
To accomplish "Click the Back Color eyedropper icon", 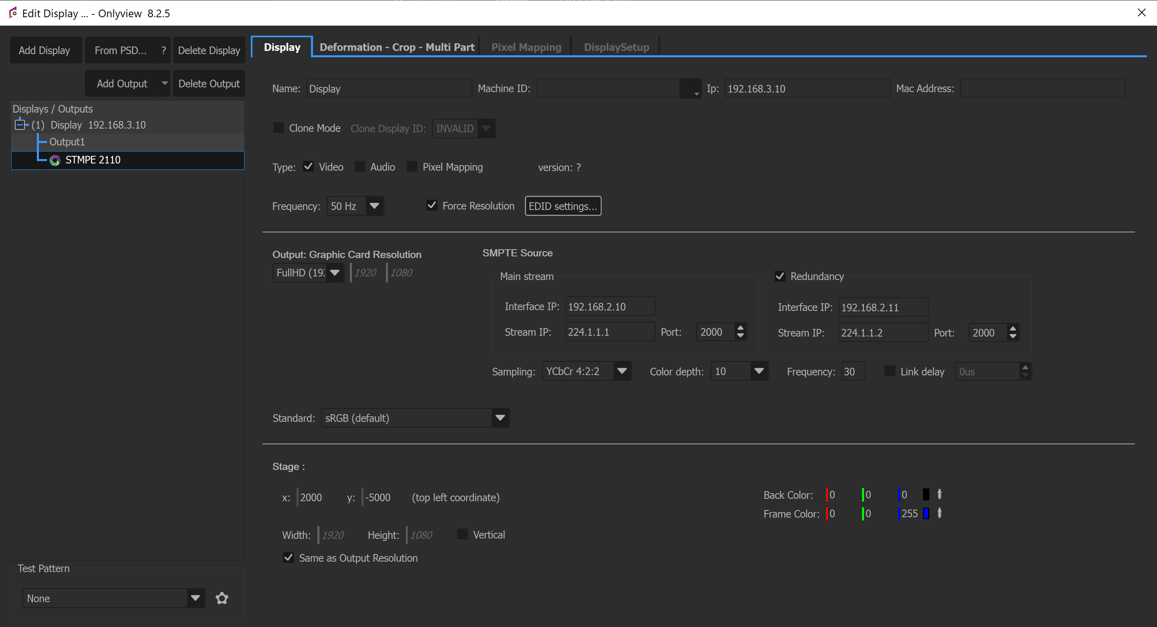I will click(x=939, y=494).
